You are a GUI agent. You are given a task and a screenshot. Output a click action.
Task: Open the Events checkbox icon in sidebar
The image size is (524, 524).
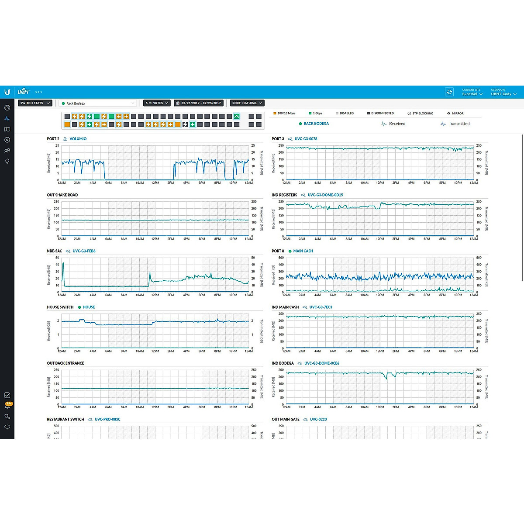pos(7,395)
